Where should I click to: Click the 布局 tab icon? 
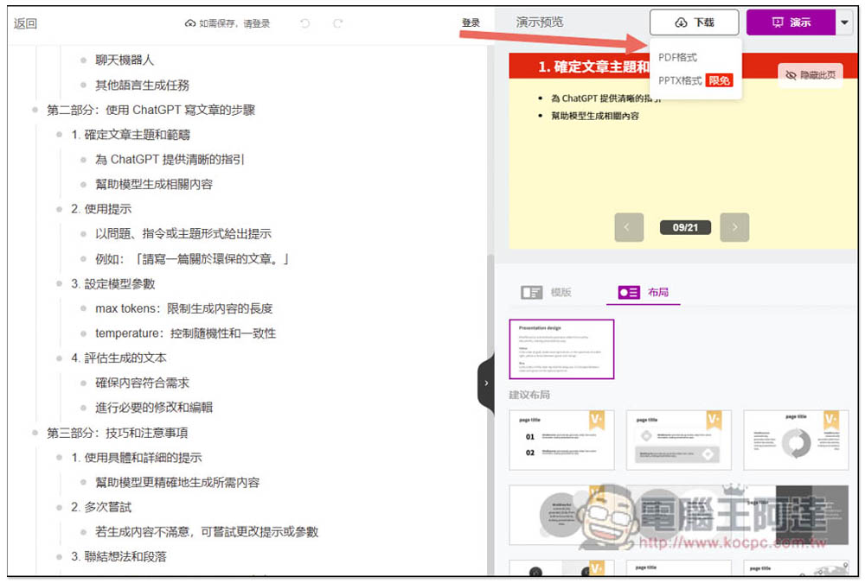coord(629,292)
